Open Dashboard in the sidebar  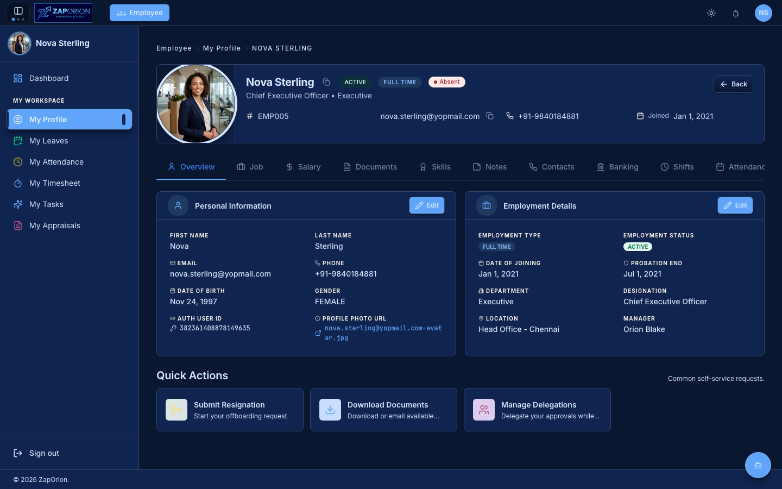point(70,78)
